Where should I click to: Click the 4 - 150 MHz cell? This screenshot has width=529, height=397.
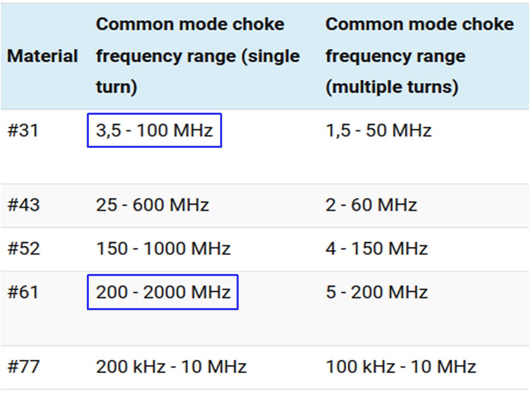point(377,249)
